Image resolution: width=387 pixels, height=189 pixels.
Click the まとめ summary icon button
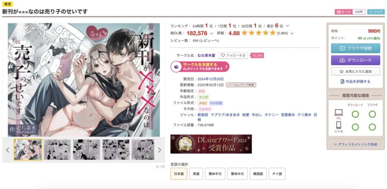[x=343, y=12]
